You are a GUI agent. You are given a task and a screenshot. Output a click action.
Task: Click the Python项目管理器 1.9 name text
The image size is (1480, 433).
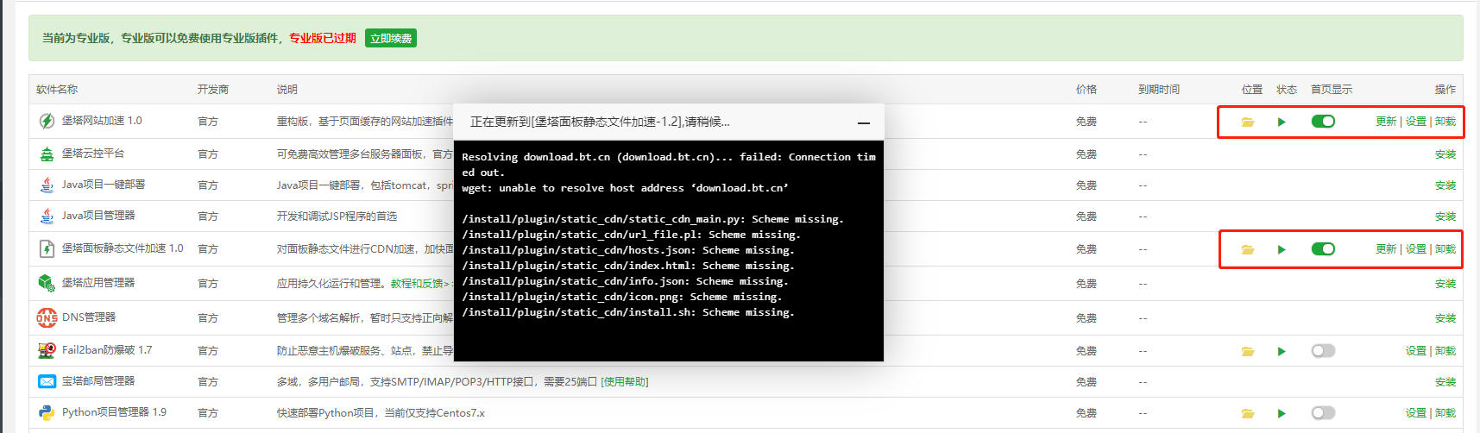coord(114,412)
